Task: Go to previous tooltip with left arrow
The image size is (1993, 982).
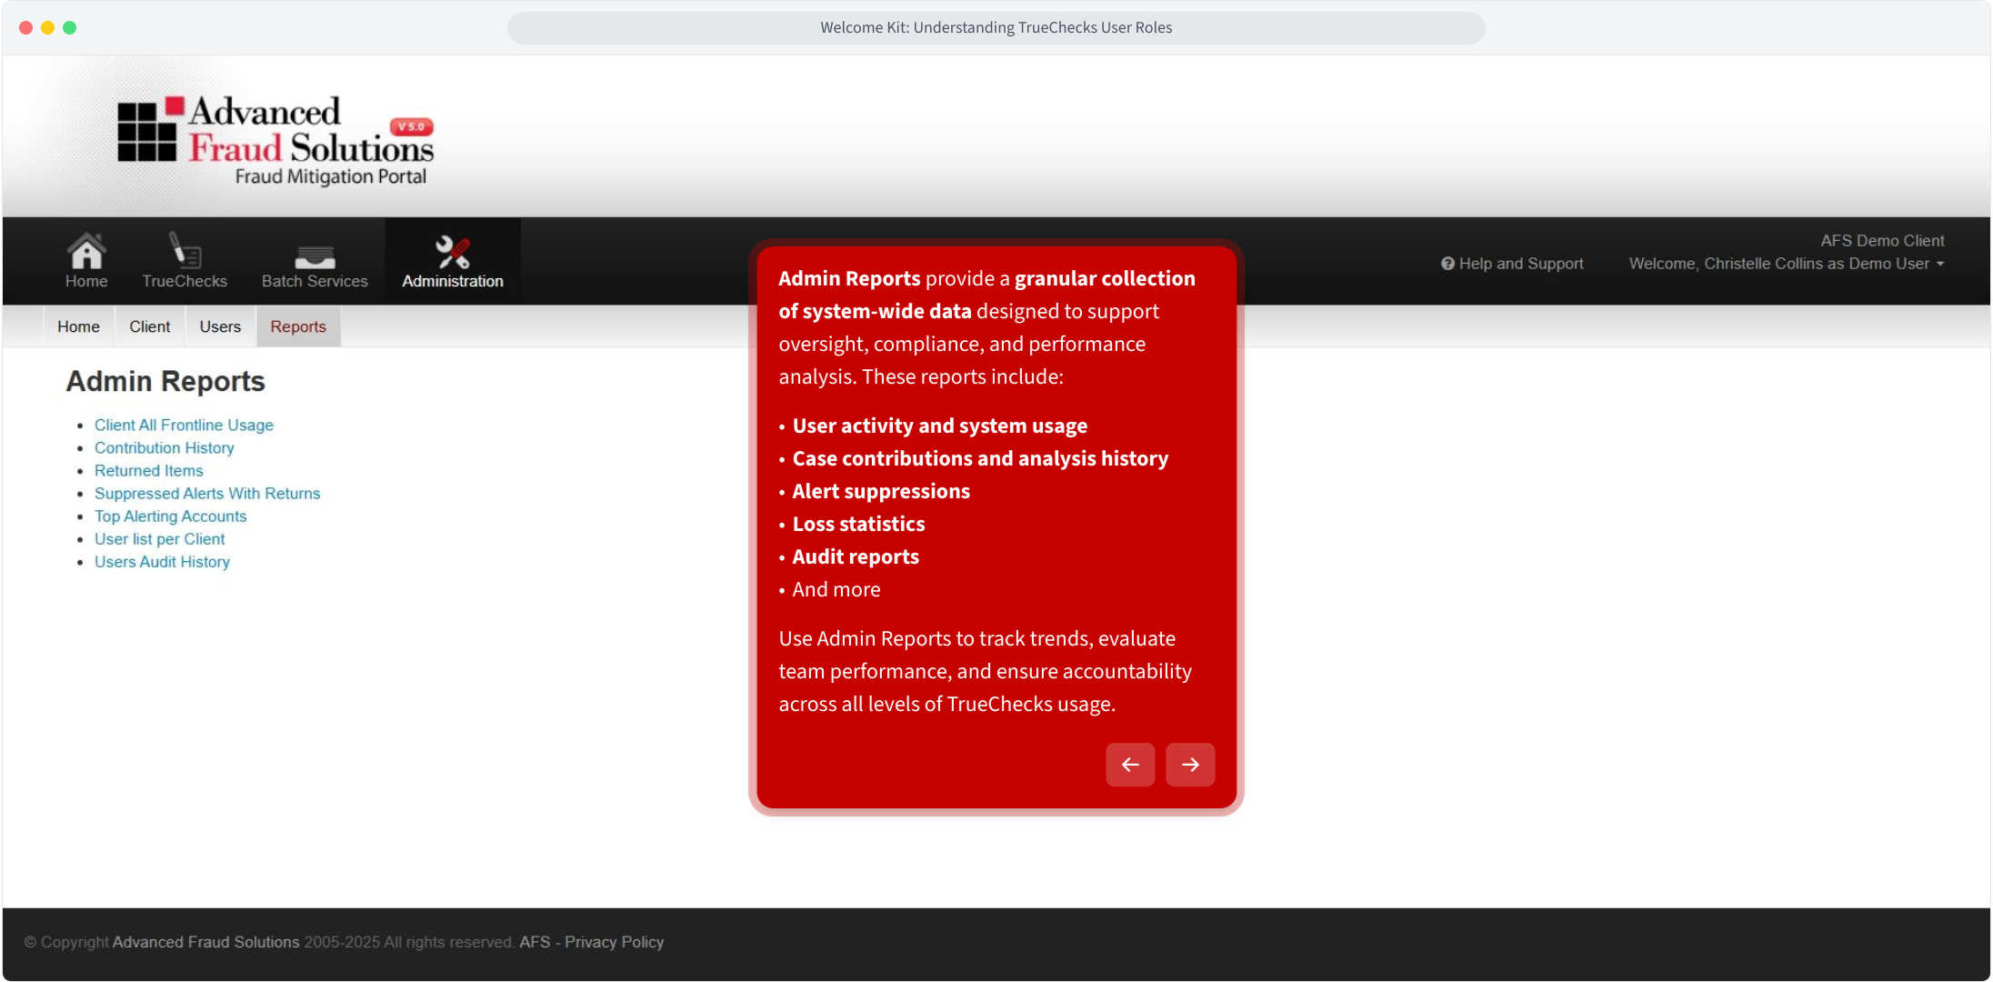Action: click(x=1130, y=765)
